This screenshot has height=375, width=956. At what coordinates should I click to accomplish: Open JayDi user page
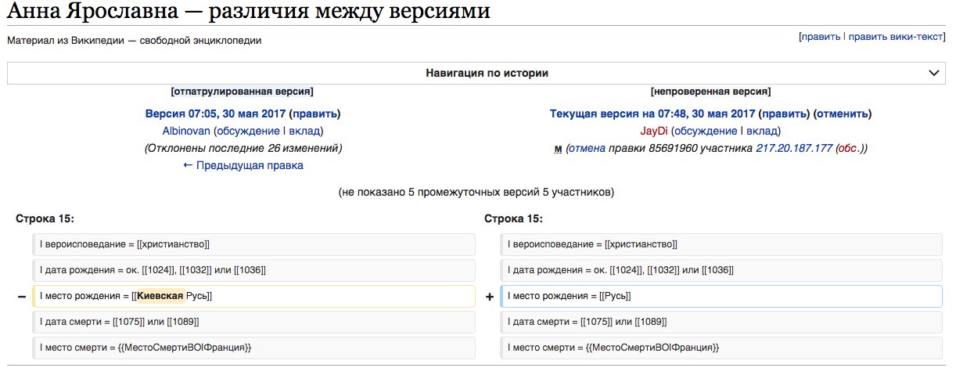(x=652, y=131)
